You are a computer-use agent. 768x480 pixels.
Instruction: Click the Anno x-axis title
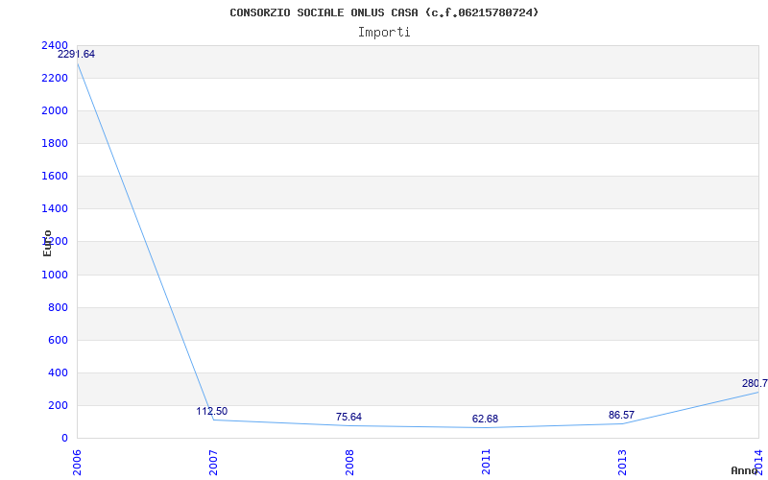coord(745,470)
